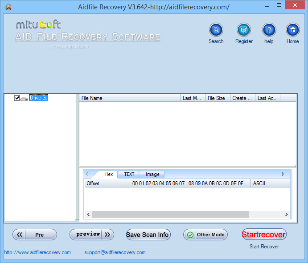The image size is (308, 263).
Task: Click the Pre button
Action: 35,235
